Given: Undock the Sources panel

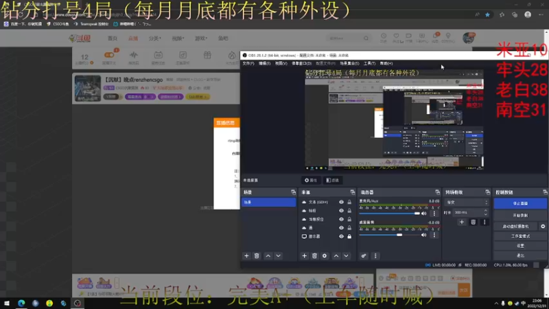Looking at the screenshot, I should coord(353,192).
